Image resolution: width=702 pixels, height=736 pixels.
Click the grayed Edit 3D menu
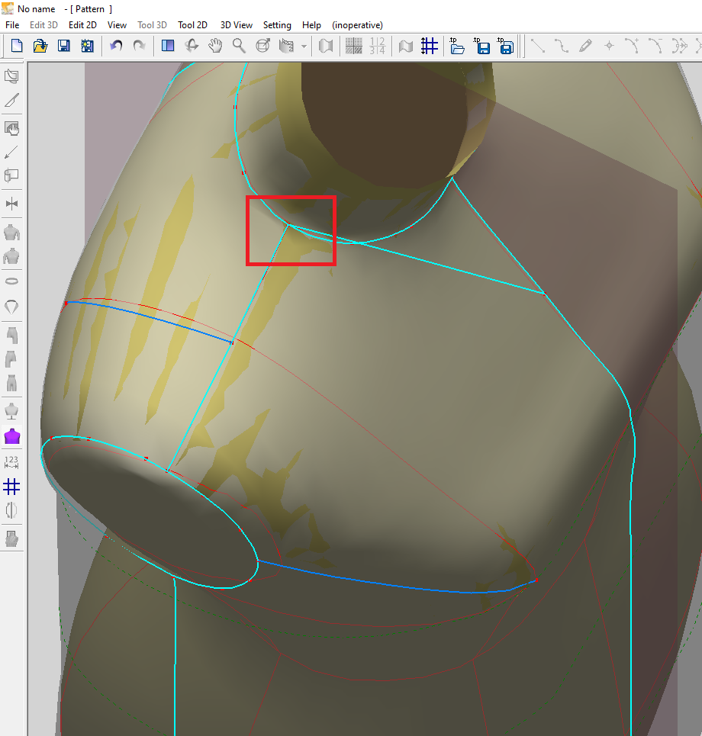[43, 25]
